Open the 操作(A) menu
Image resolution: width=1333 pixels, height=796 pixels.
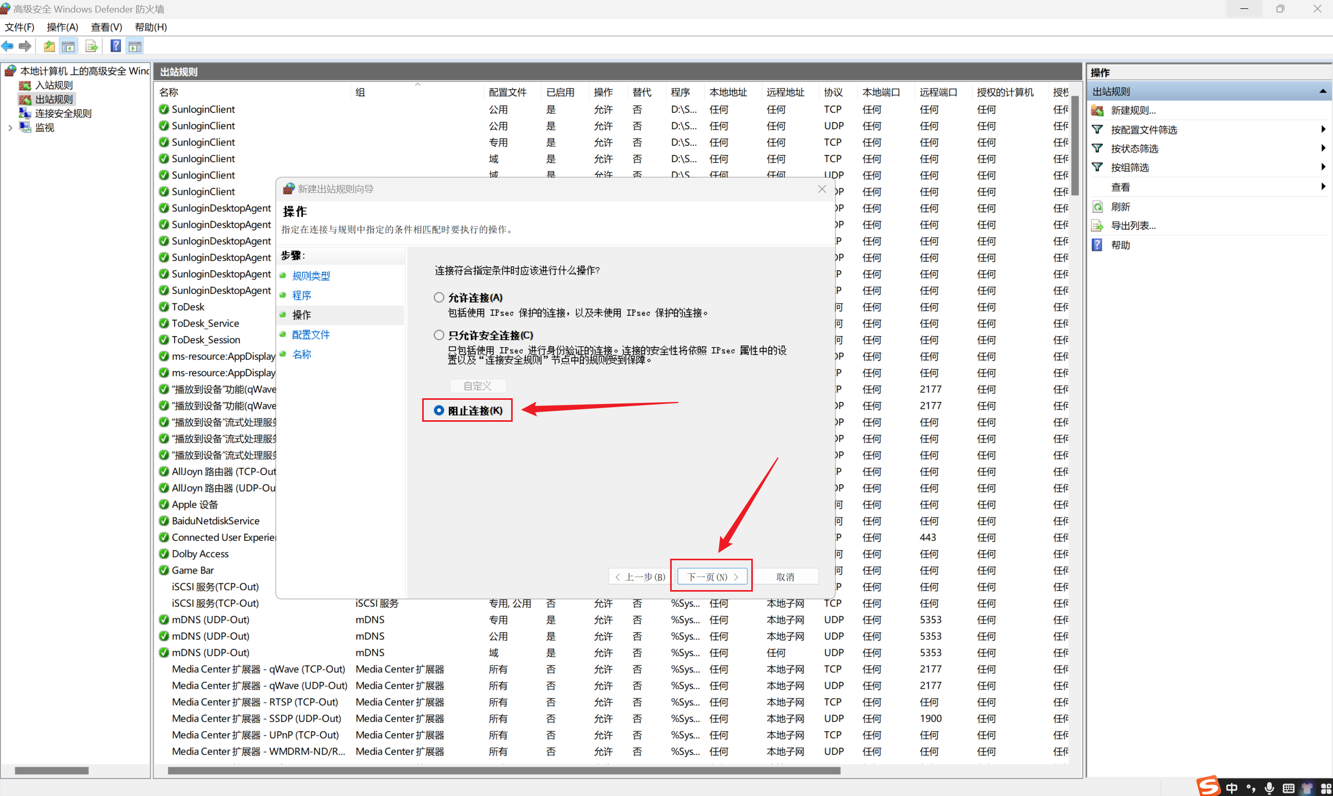coord(62,27)
